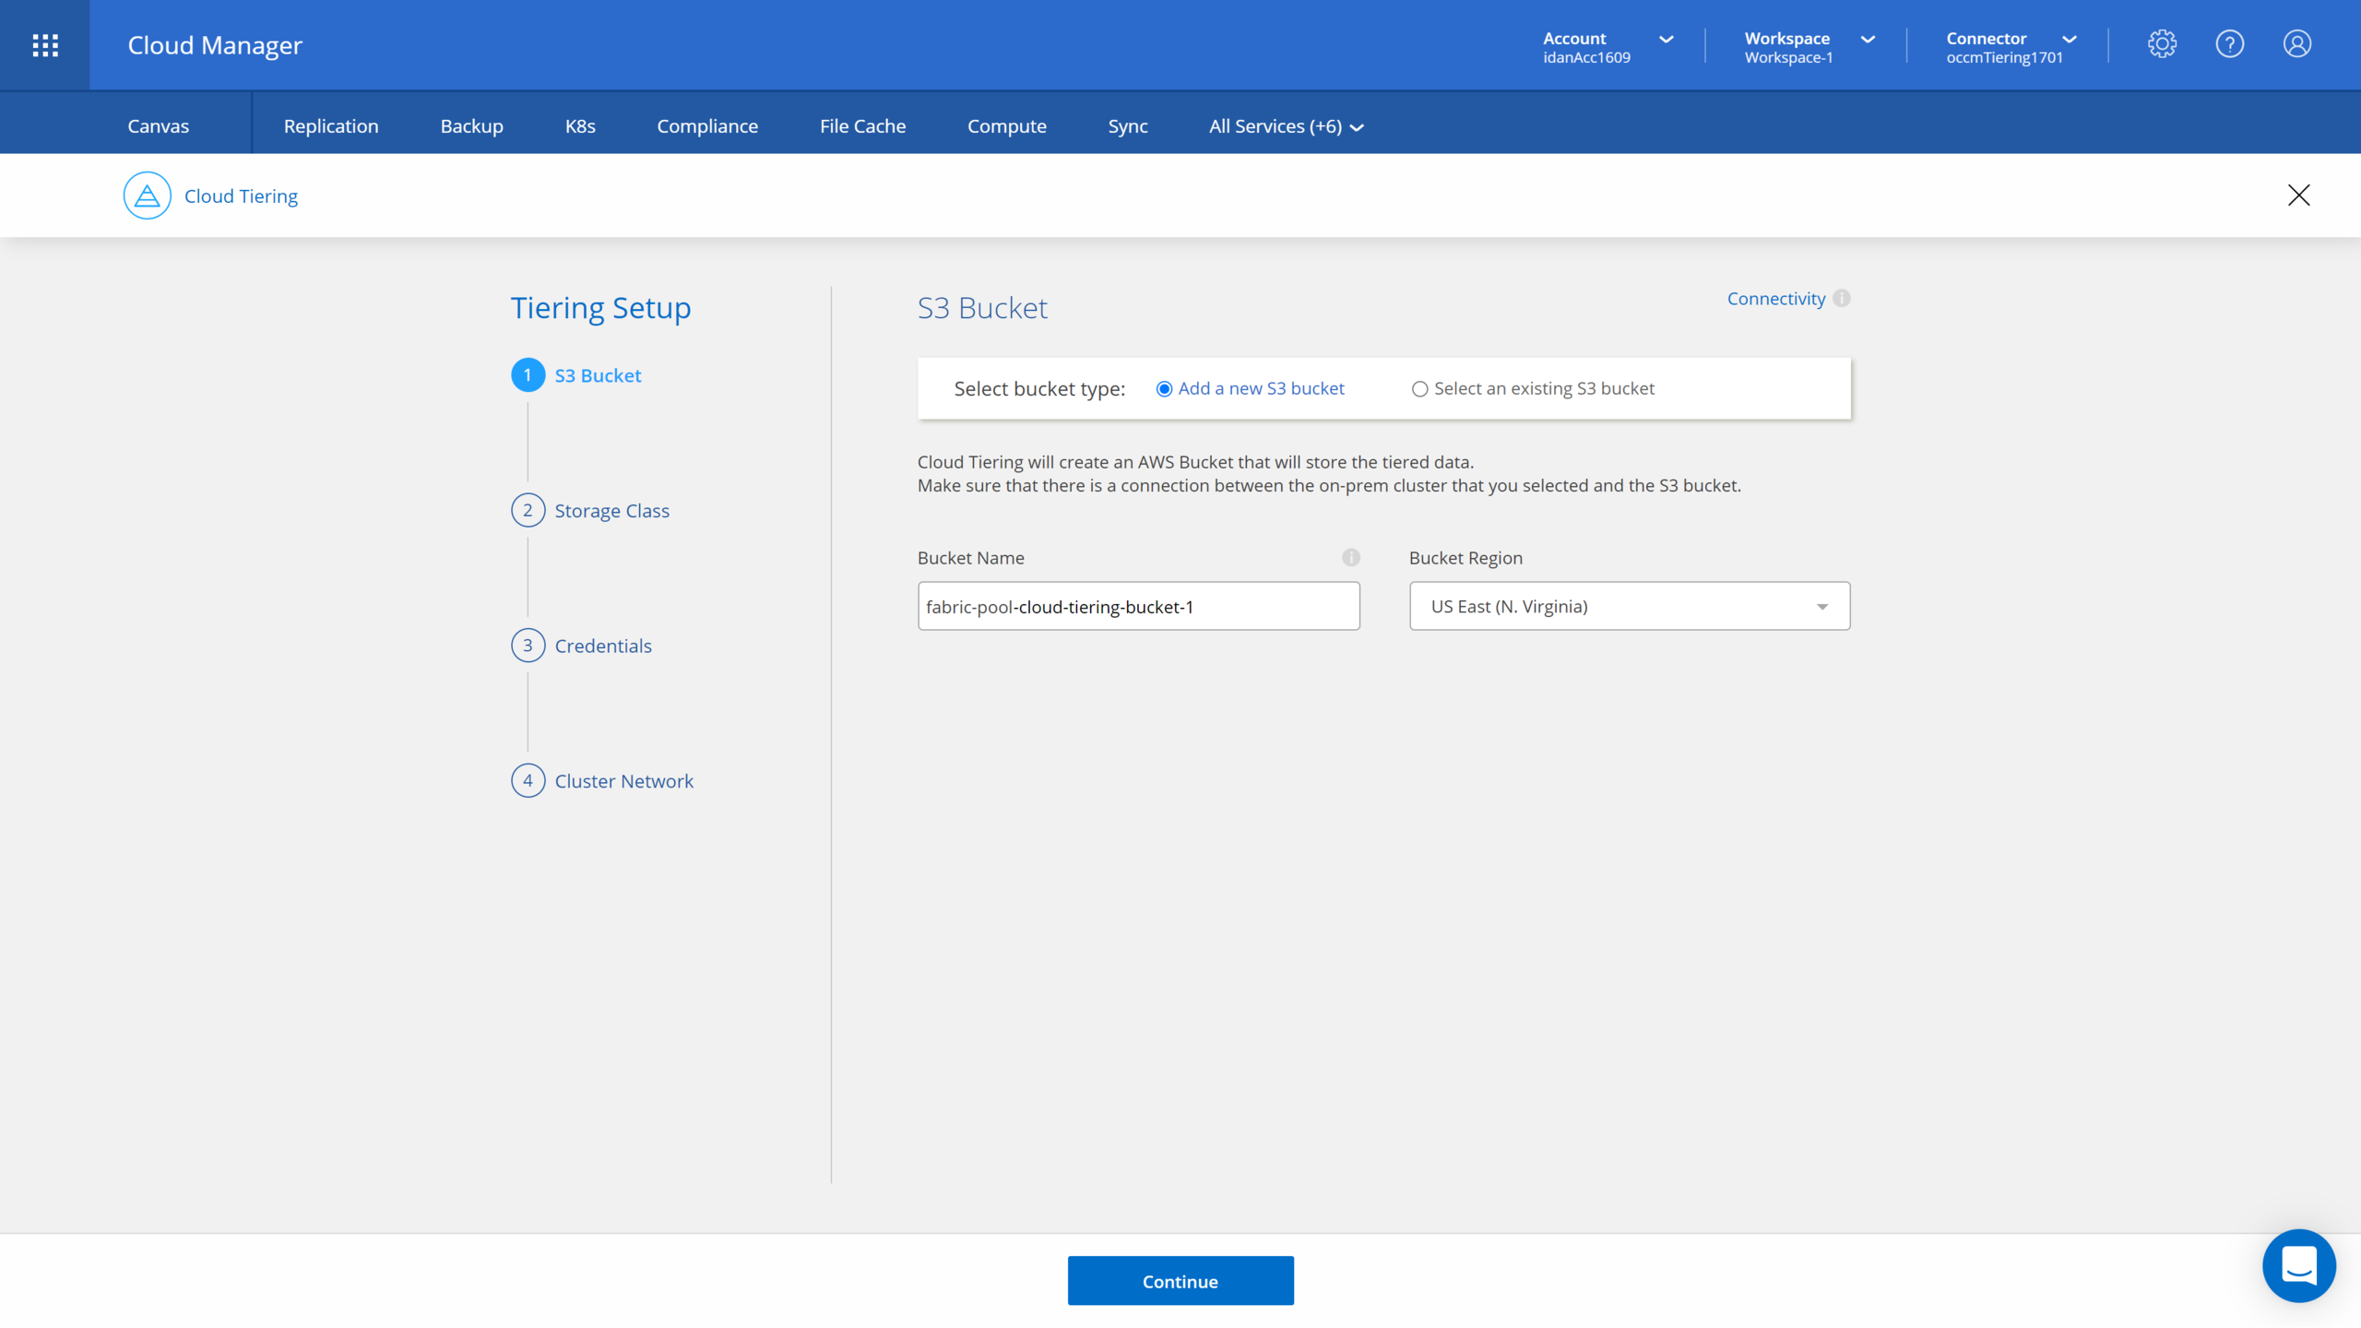The height and width of the screenshot is (1328, 2361).
Task: Select 'Select an existing S3 bucket' radio
Action: click(x=1419, y=389)
